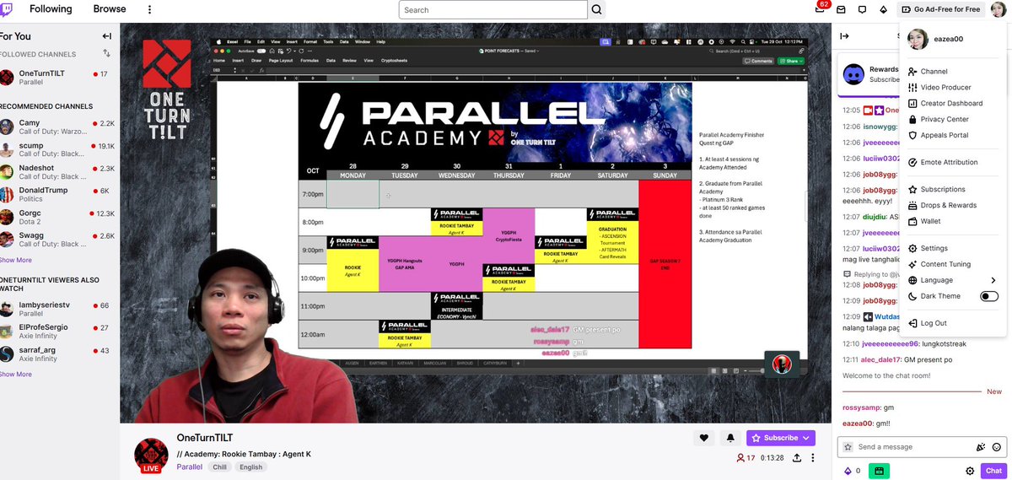Image resolution: width=1012 pixels, height=480 pixels.
Task: Expand the Language submenu
Action: (952, 281)
